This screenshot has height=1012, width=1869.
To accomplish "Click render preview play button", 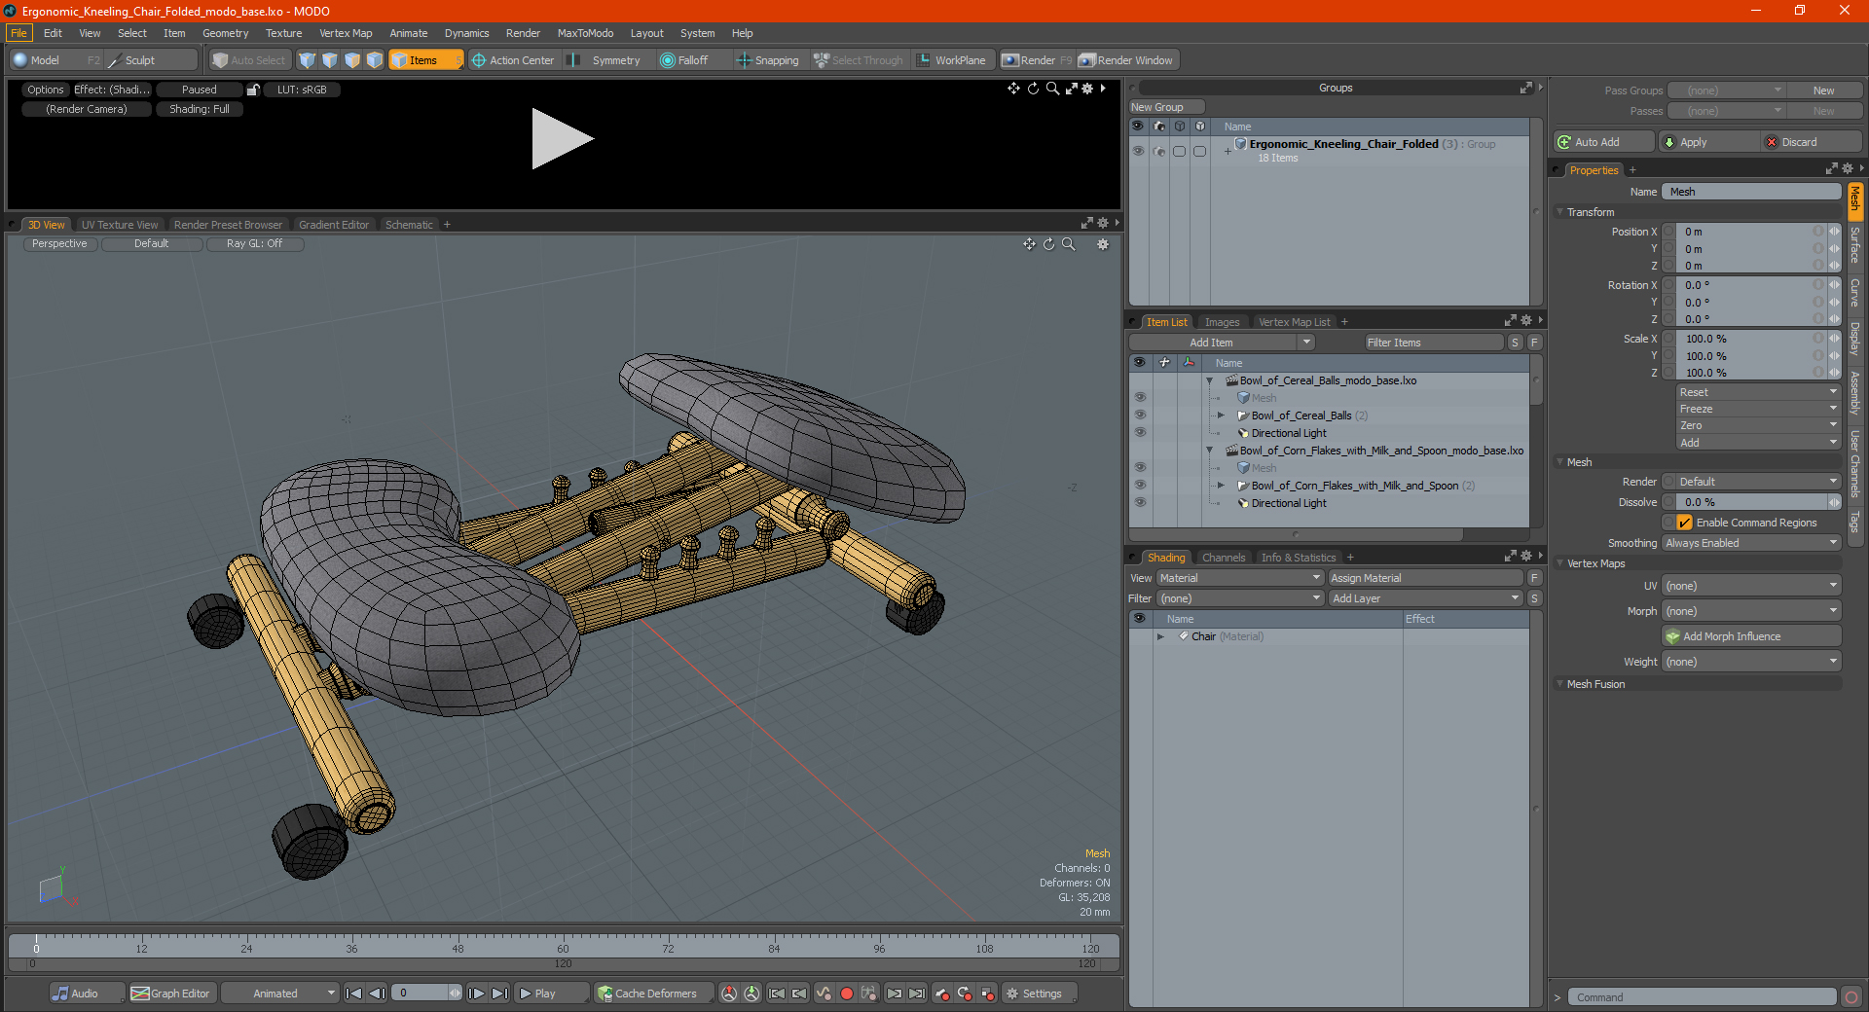I will (x=562, y=139).
